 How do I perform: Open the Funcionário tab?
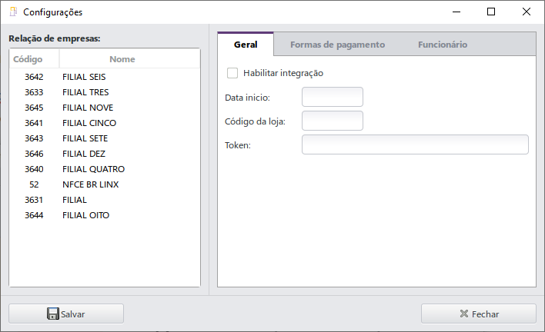[443, 45]
